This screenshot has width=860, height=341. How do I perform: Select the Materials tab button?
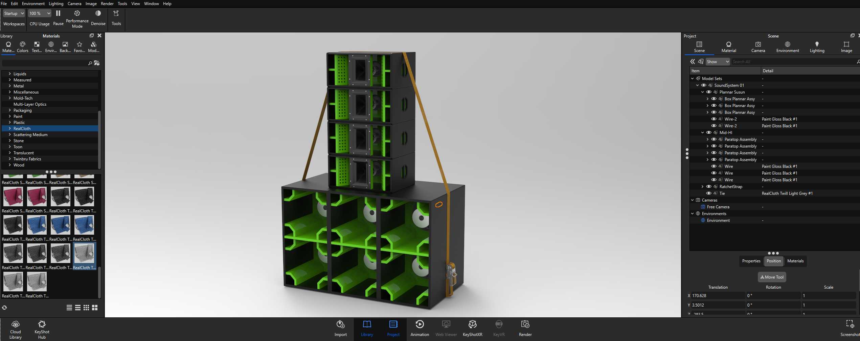click(795, 261)
